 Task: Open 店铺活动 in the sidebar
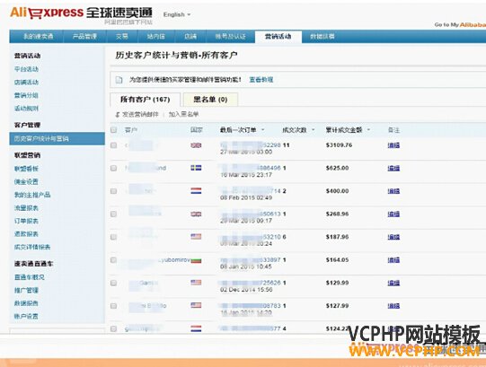(26, 82)
